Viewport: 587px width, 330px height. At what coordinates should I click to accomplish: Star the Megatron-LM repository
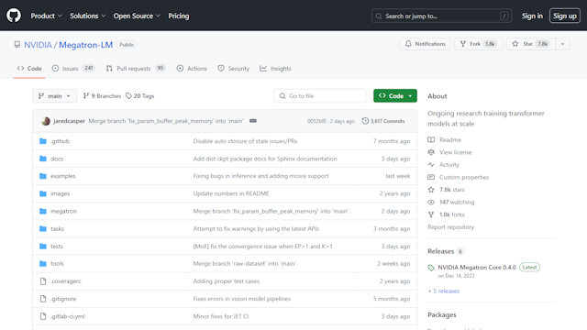531,44
